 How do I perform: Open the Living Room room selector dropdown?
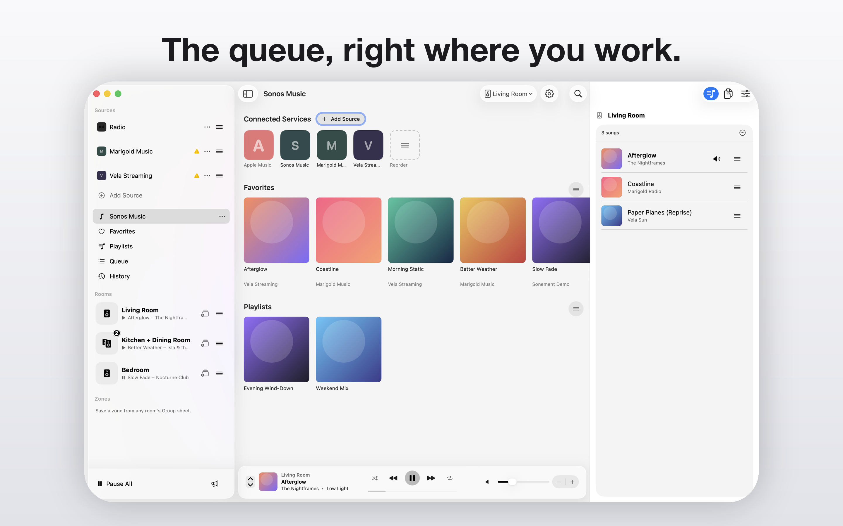(x=508, y=94)
